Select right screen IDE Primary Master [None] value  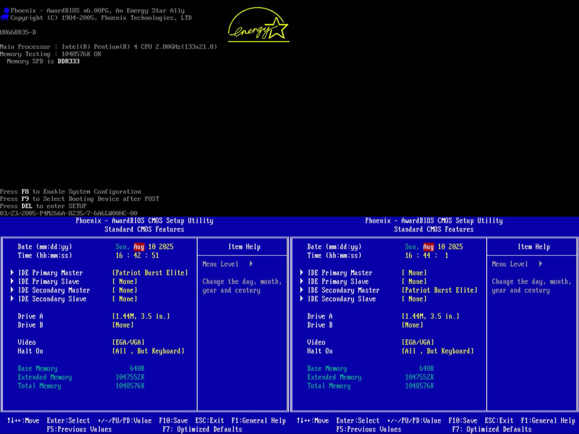pos(414,273)
